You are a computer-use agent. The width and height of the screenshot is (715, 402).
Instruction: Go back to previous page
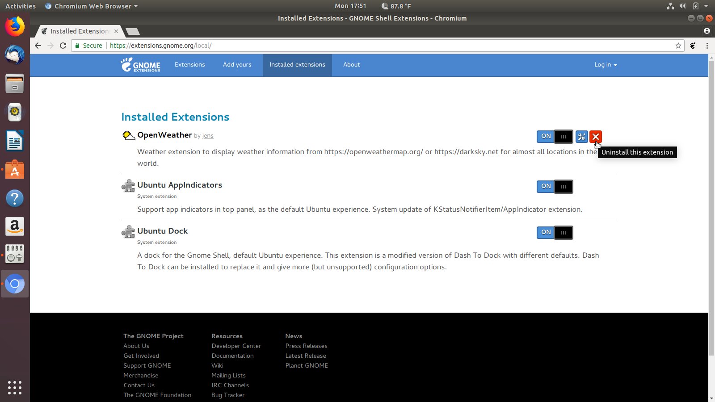[x=38, y=46]
